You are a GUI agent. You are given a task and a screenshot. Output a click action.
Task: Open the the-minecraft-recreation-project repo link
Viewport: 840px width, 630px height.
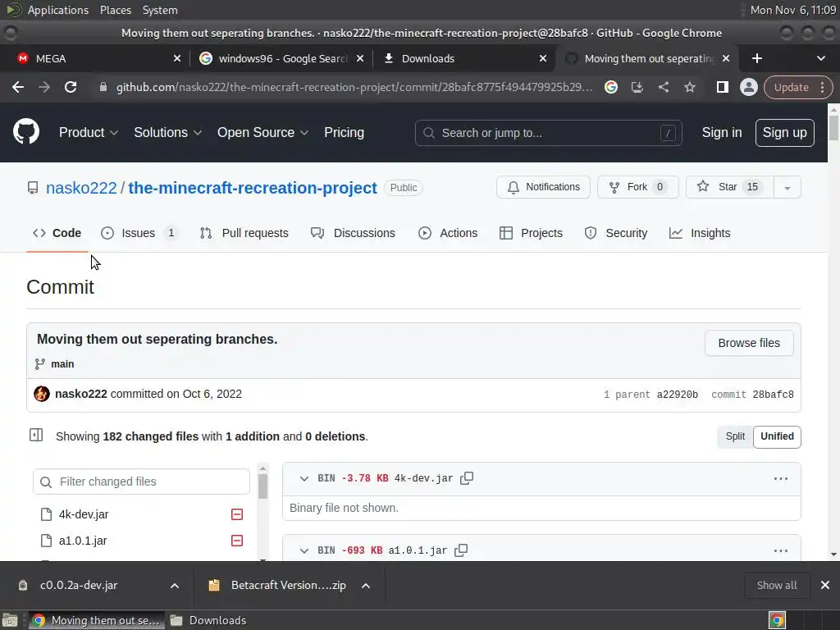[x=253, y=188]
